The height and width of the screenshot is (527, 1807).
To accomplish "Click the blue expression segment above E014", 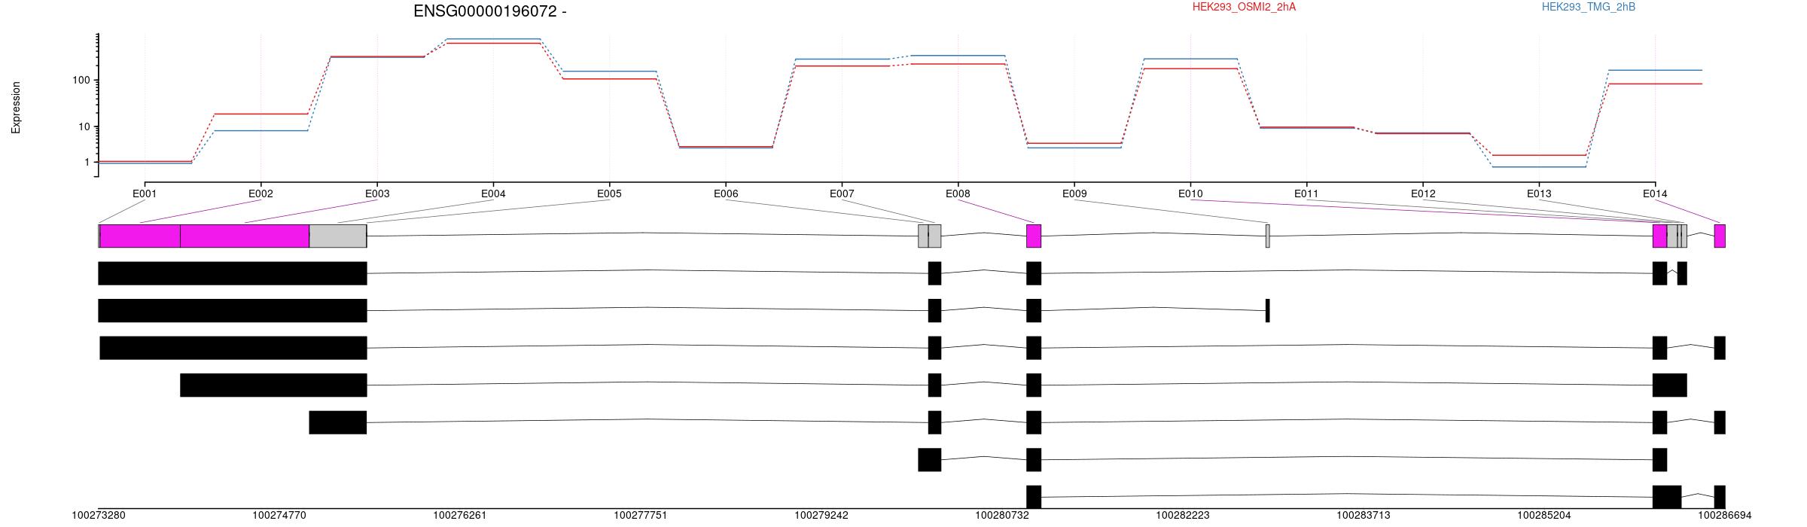I will pos(1655,70).
